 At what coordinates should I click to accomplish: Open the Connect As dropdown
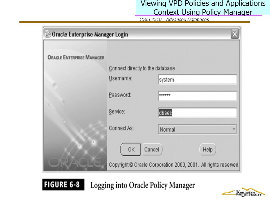click(197, 129)
